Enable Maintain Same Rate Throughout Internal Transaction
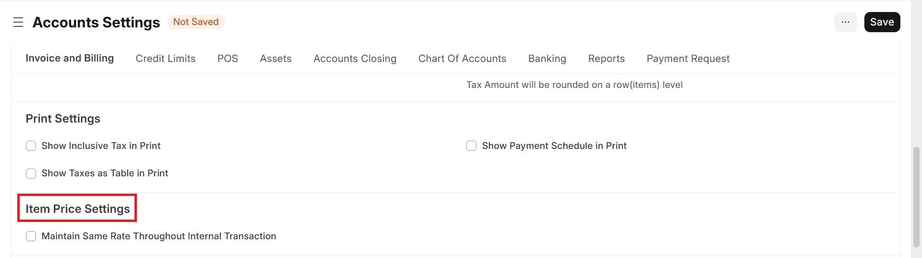Screen dimensions: 922x258 (31, 236)
